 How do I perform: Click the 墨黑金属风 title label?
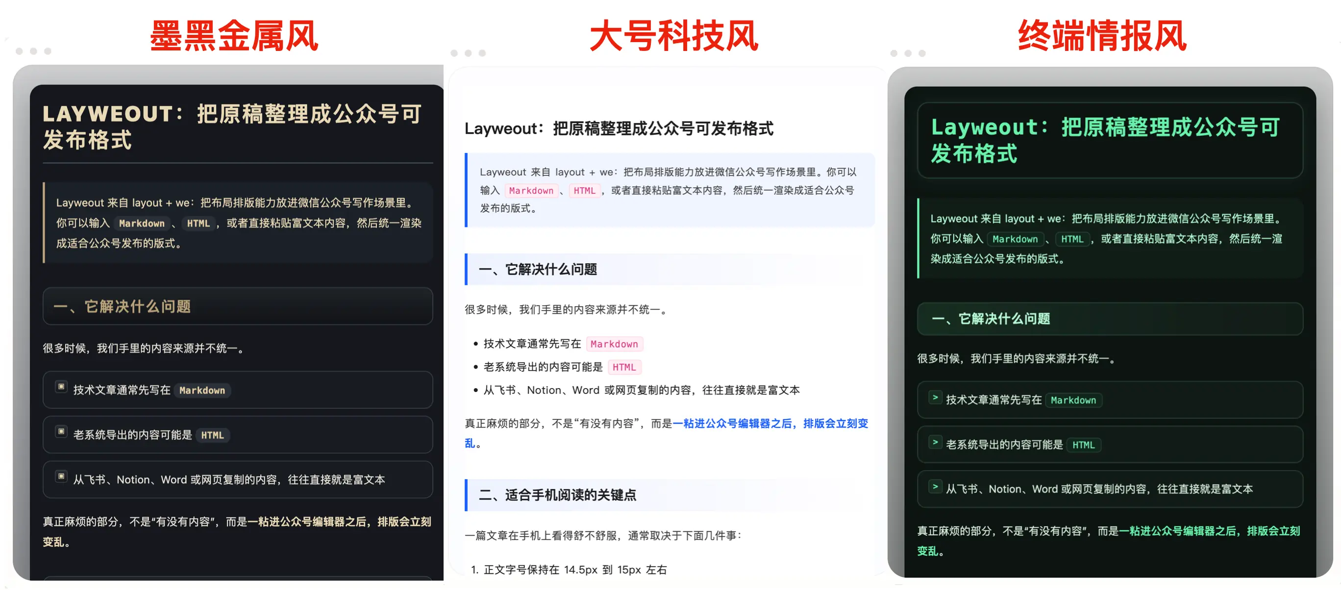pyautogui.click(x=234, y=35)
